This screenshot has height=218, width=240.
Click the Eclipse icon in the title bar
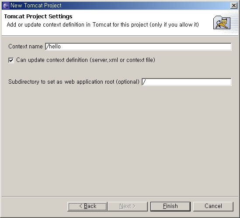6,6
